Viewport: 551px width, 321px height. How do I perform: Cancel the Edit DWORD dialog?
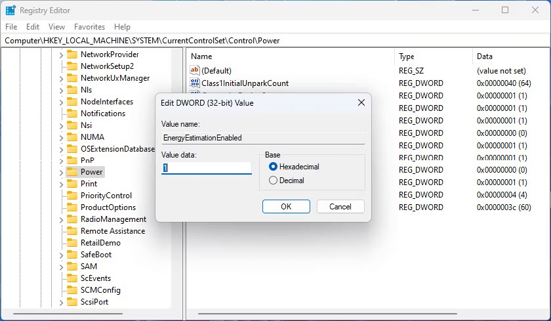coord(340,207)
